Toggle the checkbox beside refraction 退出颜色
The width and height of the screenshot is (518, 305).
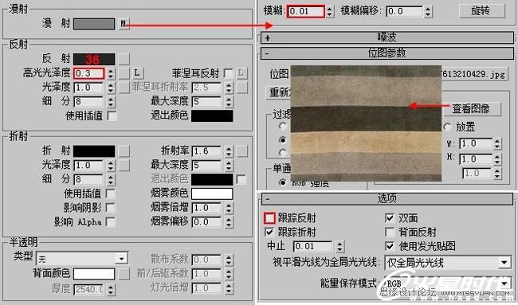point(241,179)
